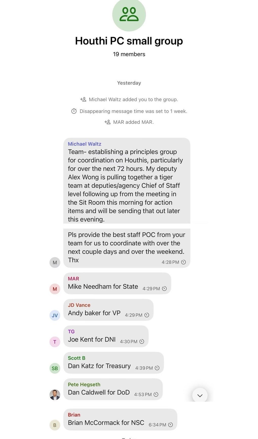The height and width of the screenshot is (439, 258).
Task: Click the Michael Waltz sender name
Action: (84, 144)
